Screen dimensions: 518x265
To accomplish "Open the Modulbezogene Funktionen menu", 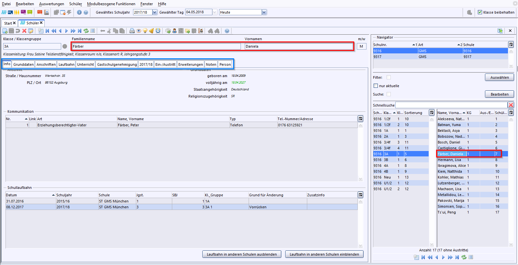I will [x=111, y=4].
